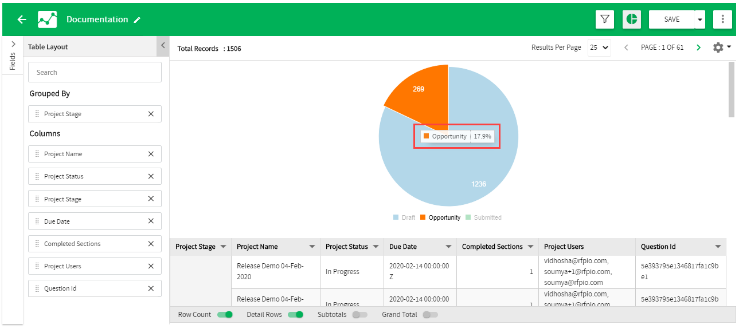Select the Due Date item in Columns

click(x=95, y=221)
